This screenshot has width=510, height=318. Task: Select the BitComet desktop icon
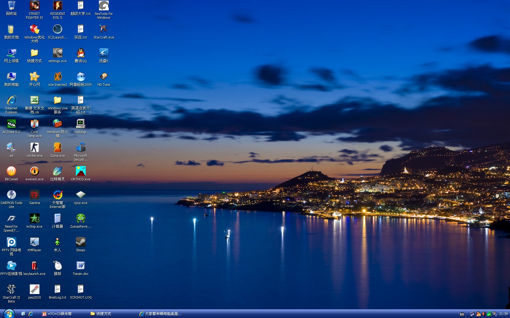pyautogui.click(x=11, y=174)
